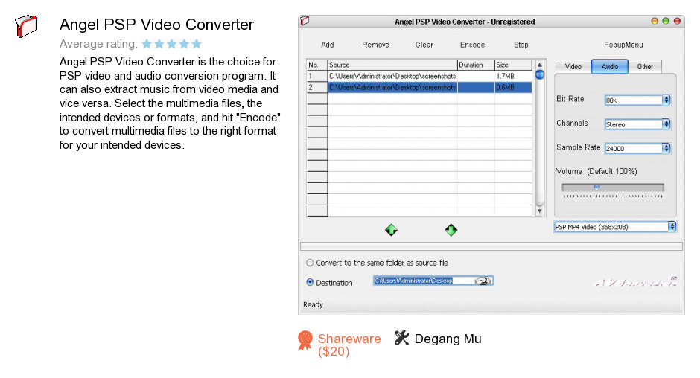Viewport: 700px width, 378px height.
Task: Click the Duration column header
Action: point(476,65)
